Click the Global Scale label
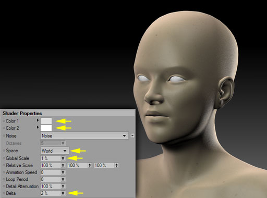 (x=17, y=158)
